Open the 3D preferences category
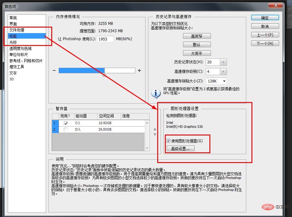Image resolution: width=292 pixels, height=217 pixels. (12, 79)
